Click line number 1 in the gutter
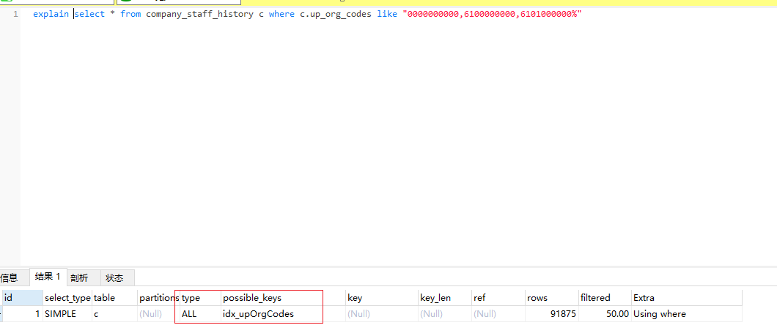The height and width of the screenshot is (336, 777). tap(16, 15)
